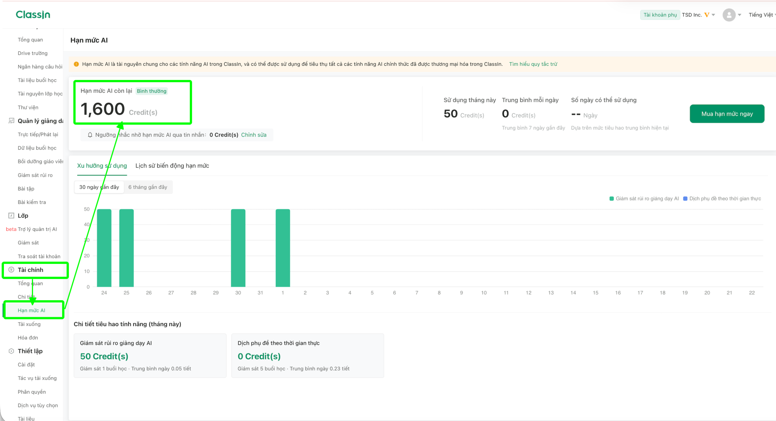The image size is (776, 421).
Task: Click the Tài khoản phụ badge
Action: pos(660,15)
